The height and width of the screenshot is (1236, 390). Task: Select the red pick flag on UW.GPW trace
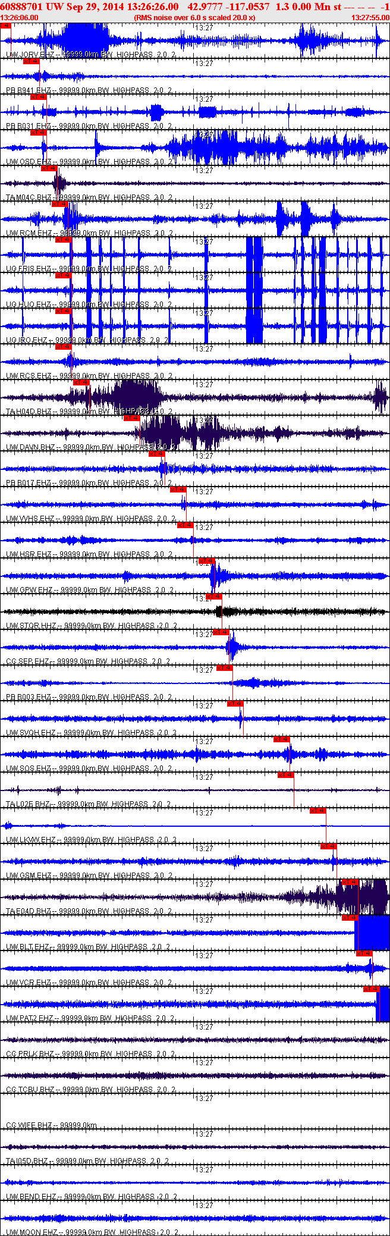tap(205, 561)
